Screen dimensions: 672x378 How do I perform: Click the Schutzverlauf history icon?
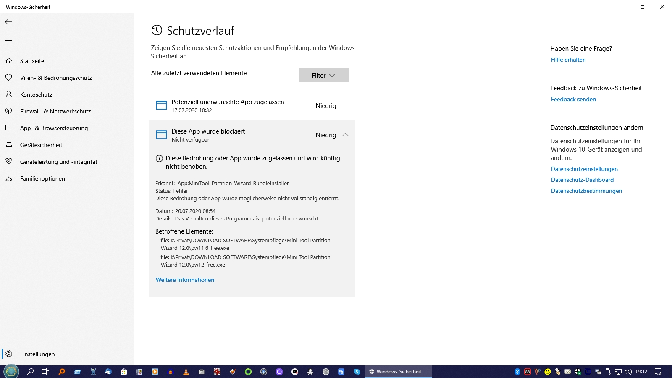click(x=157, y=30)
